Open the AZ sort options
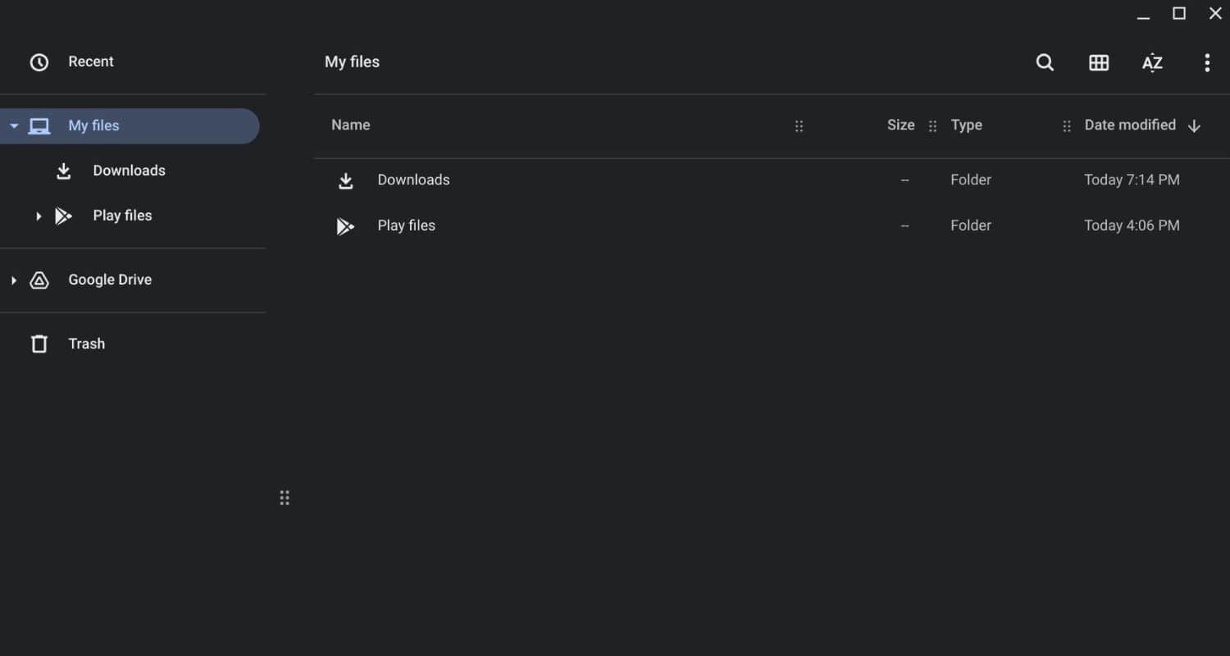Image resolution: width=1230 pixels, height=656 pixels. (x=1152, y=62)
